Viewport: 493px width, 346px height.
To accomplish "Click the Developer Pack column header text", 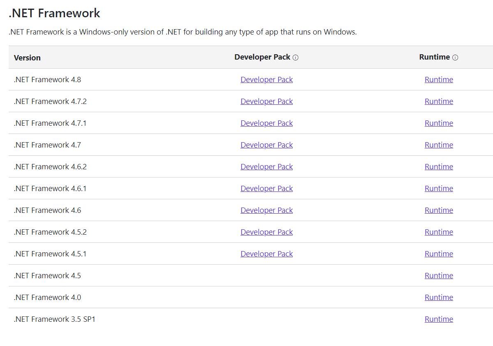I will [262, 57].
